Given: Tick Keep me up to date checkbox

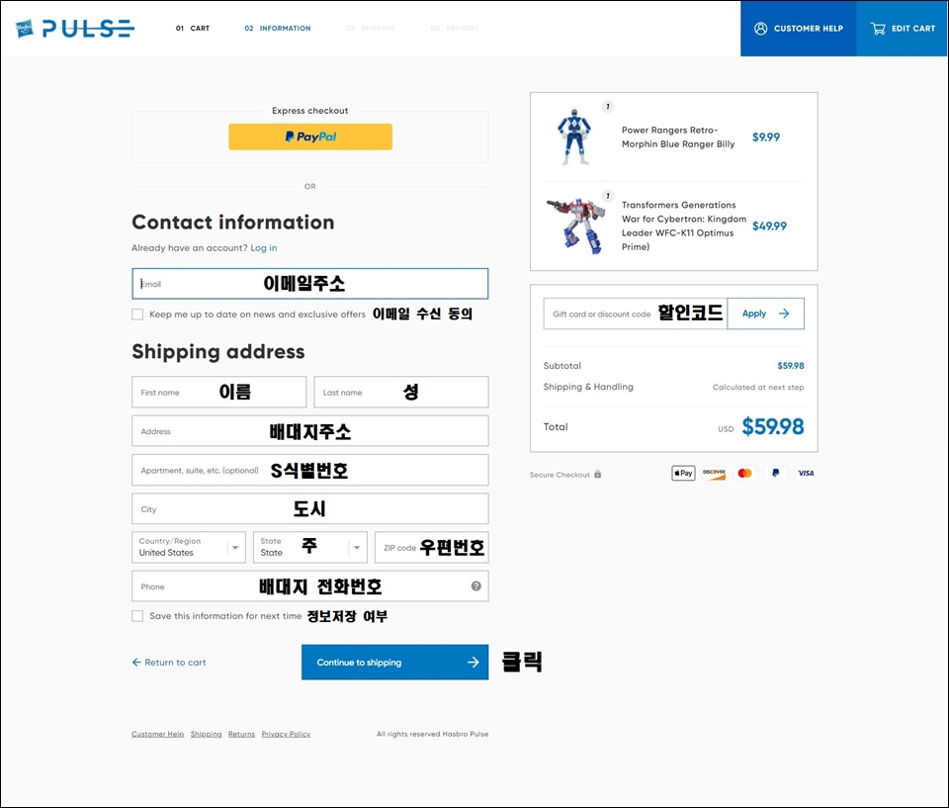Looking at the screenshot, I should [x=137, y=314].
